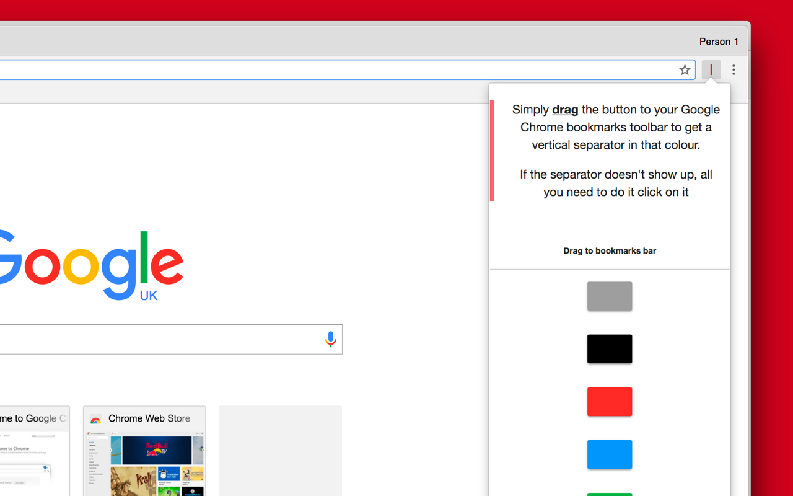Click the underlined word 'drag' in the popup
Image resolution: width=793 pixels, height=496 pixels.
coord(564,109)
